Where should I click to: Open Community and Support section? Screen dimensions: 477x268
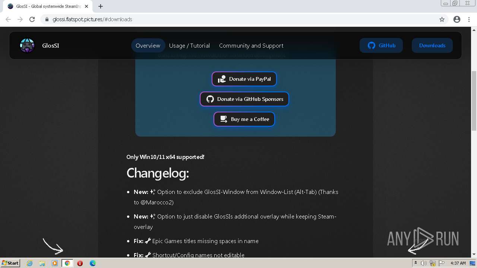(251, 45)
